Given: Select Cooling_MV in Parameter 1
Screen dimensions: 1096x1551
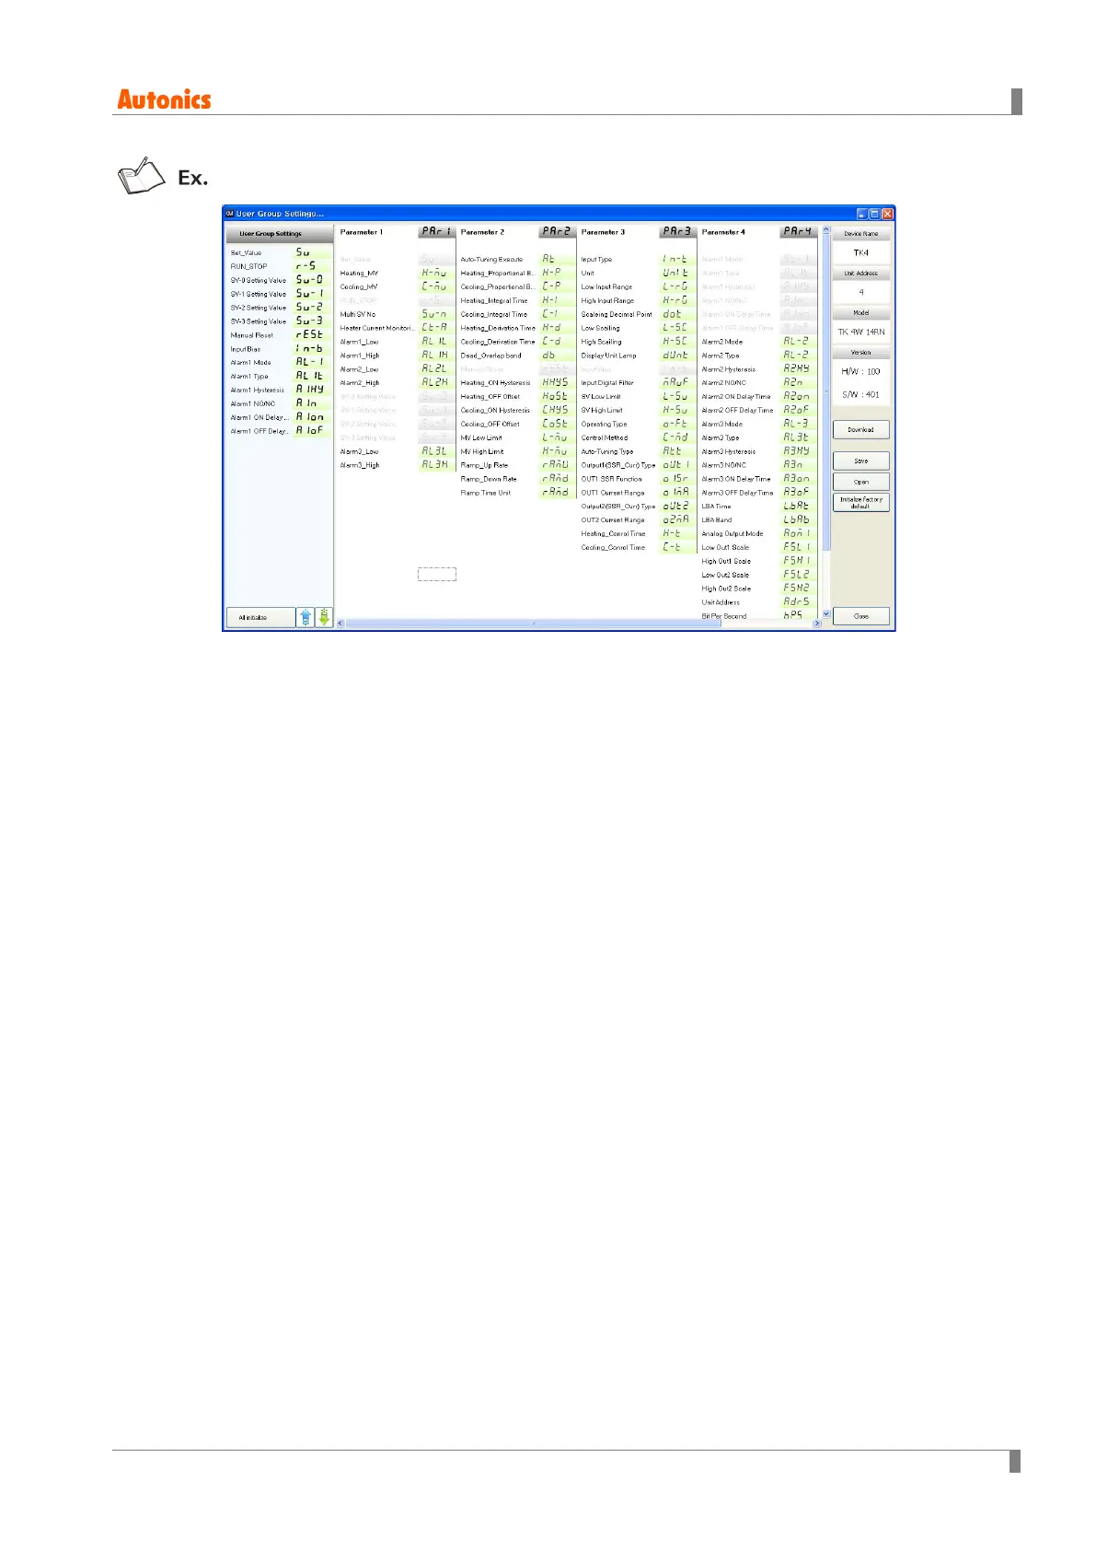Looking at the screenshot, I should [397, 286].
